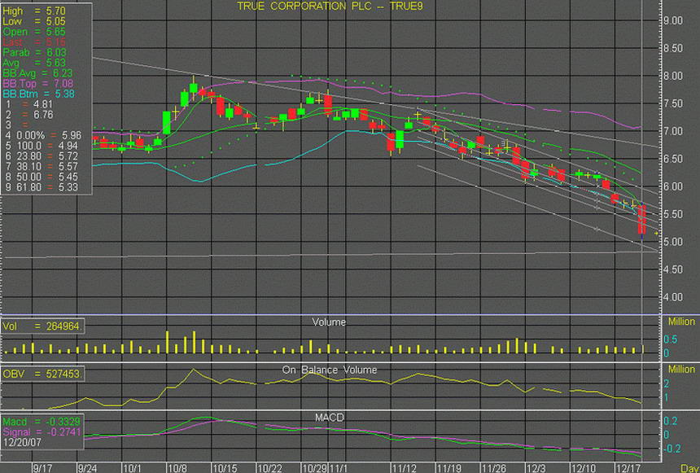Click the 4.00 price axis label
The height and width of the screenshot is (473, 700).
pos(673,297)
